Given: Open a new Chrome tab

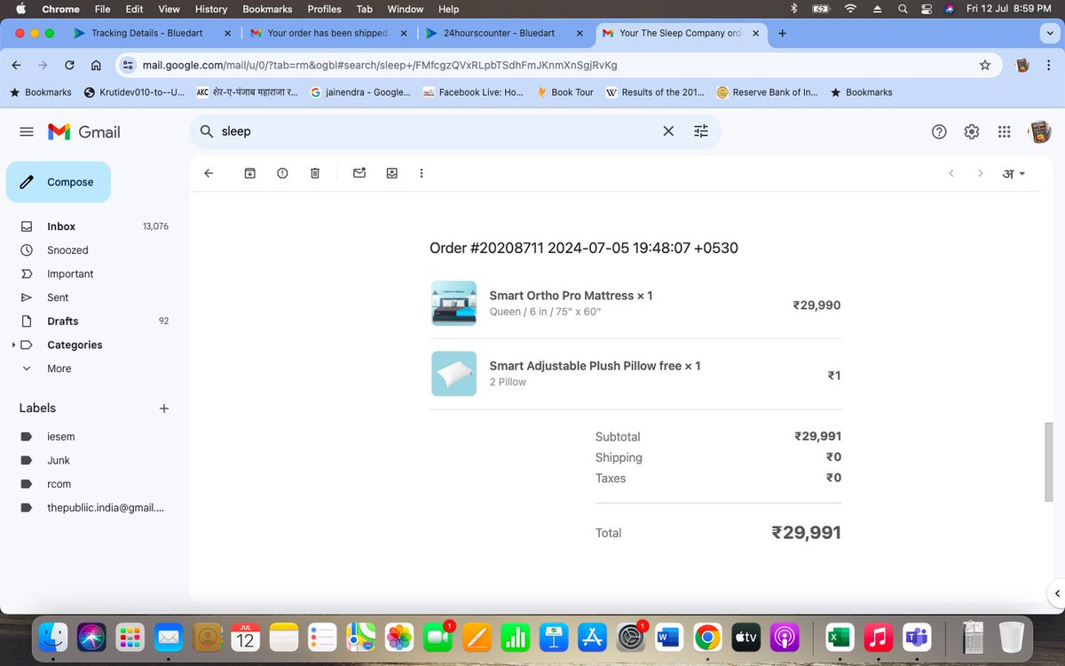Looking at the screenshot, I should click(x=782, y=33).
